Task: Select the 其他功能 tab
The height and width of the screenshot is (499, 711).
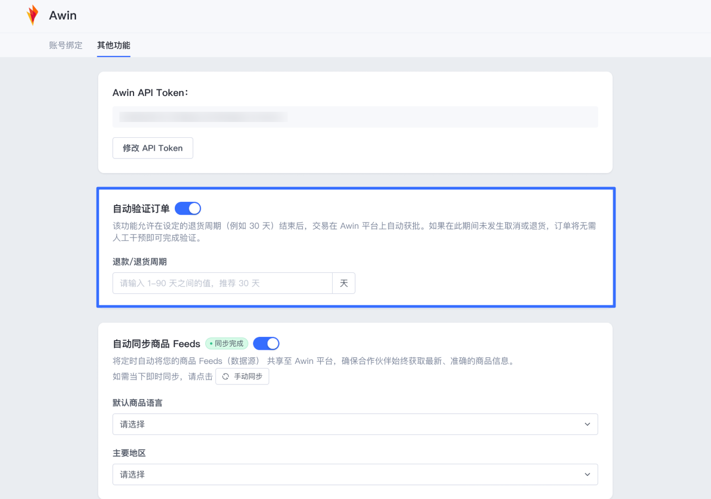Action: pyautogui.click(x=113, y=45)
